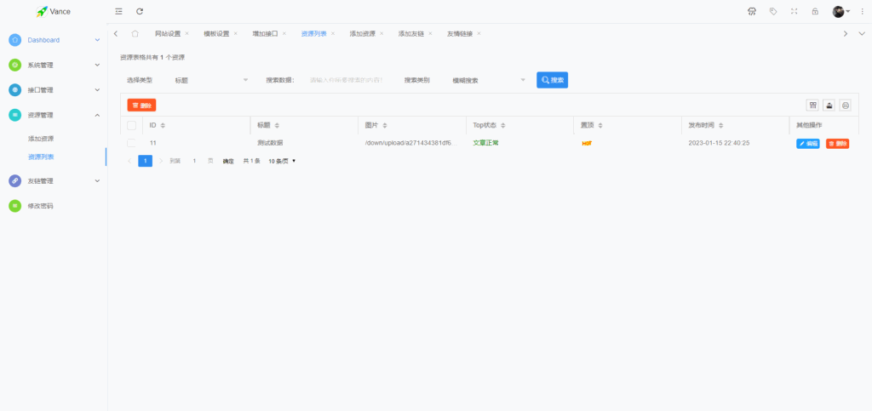Switch to the 添加资源 tab

tap(363, 33)
